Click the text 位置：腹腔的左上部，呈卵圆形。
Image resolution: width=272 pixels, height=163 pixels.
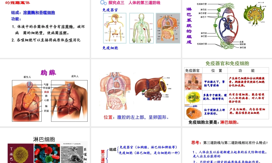tap(136, 117)
